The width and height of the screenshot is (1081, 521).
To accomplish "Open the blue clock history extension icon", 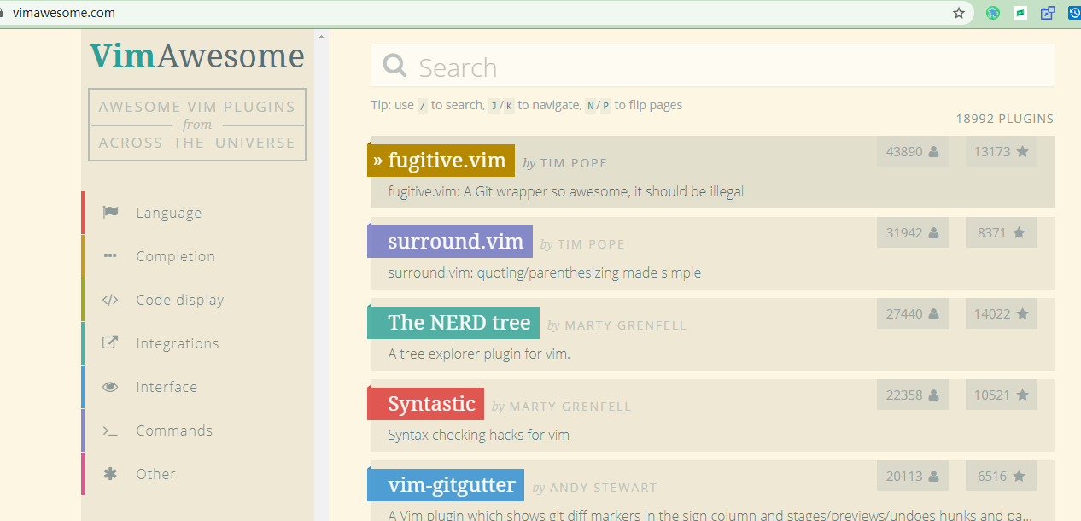I will coord(1074,13).
